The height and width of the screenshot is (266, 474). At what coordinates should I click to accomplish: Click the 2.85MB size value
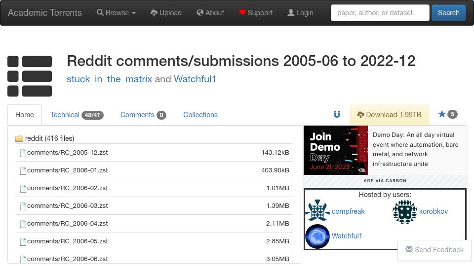(x=277, y=241)
